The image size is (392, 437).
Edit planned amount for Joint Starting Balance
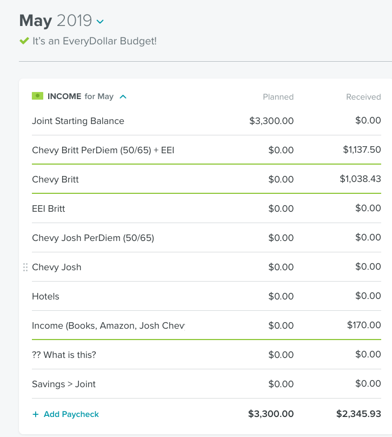tap(271, 121)
